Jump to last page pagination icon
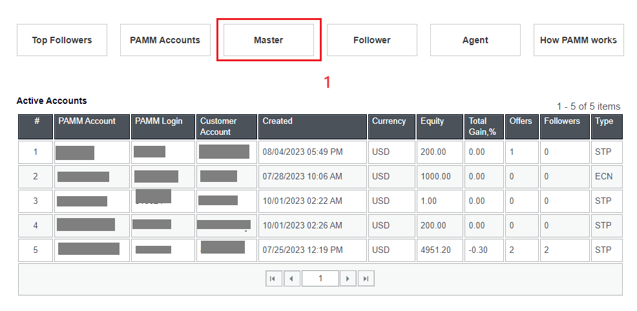This screenshot has height=311, width=637. (x=366, y=279)
